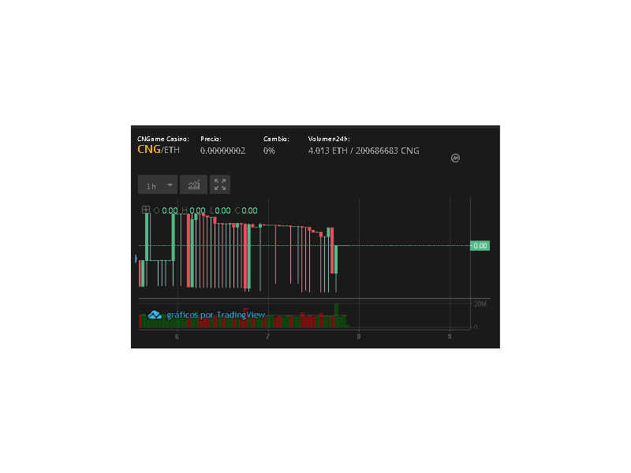631x473 pixels.
Task: Click the 0% Cambio value
Action: pos(269,151)
